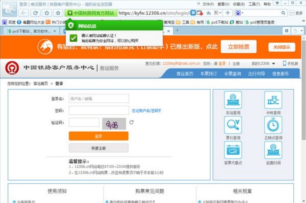Refresh the captcha image with reload icon
Image resolution: width=306 pixels, height=203 pixels.
(x=132, y=122)
